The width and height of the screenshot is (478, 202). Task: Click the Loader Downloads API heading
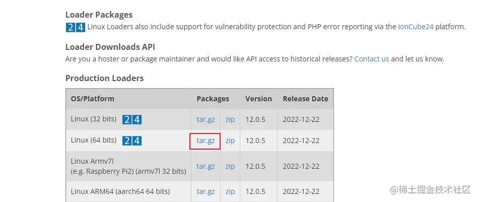(110, 47)
